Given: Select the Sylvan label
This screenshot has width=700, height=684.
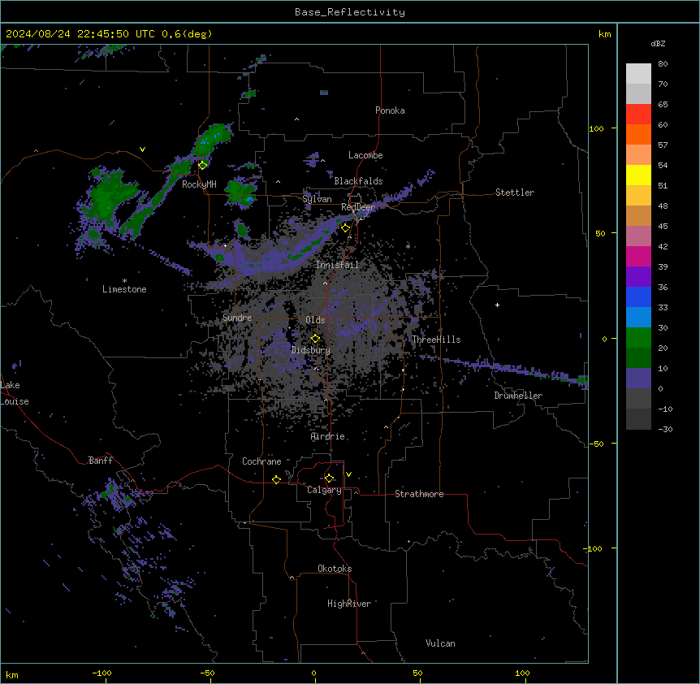Looking at the screenshot, I should coord(317,199).
